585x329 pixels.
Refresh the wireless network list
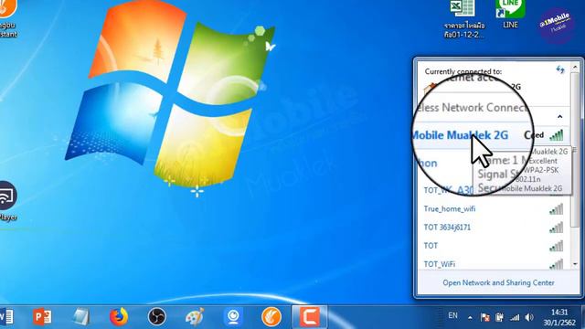point(560,69)
